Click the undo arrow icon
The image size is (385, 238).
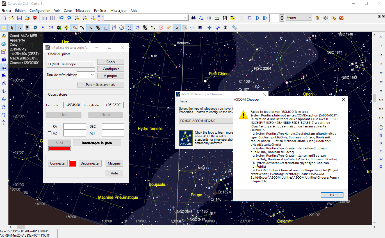click(x=61, y=18)
